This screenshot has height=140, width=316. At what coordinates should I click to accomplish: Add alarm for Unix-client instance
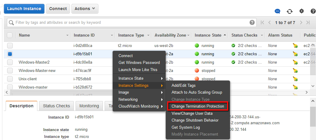click(295, 79)
